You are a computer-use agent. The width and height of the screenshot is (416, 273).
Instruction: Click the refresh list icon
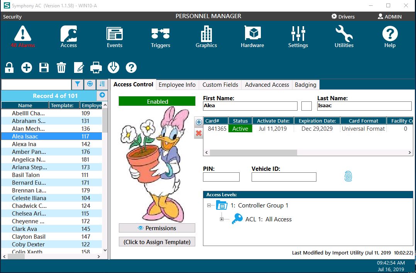pyautogui.click(x=90, y=84)
